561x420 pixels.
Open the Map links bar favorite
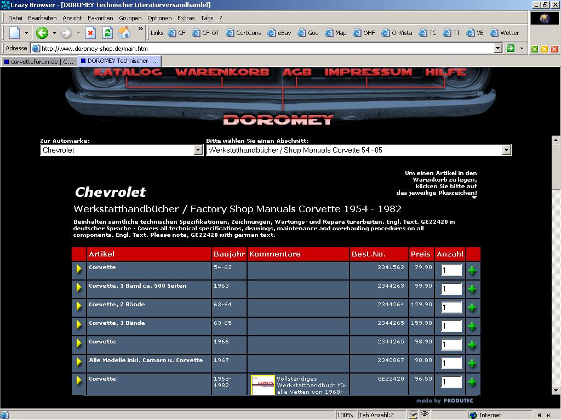pos(336,33)
